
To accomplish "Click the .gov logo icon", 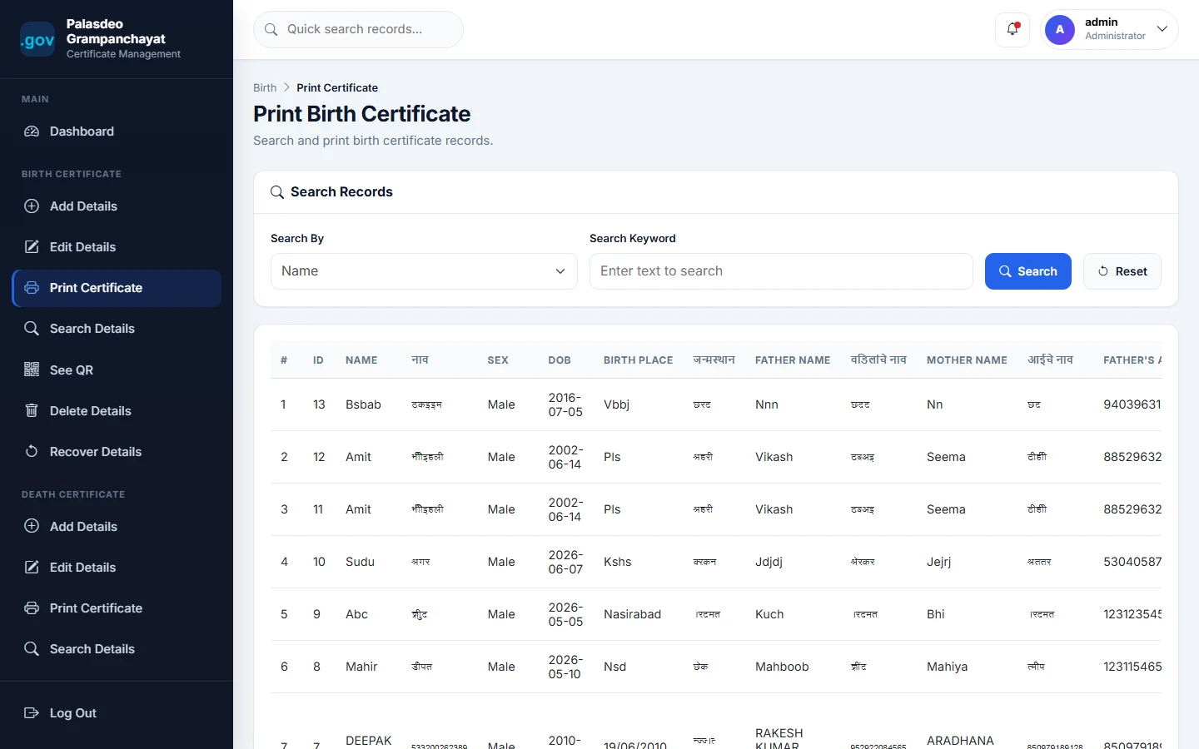I will click(37, 39).
